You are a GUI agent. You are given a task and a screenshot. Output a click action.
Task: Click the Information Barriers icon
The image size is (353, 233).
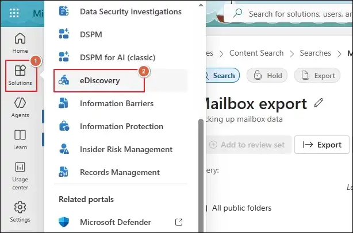[x=63, y=103]
